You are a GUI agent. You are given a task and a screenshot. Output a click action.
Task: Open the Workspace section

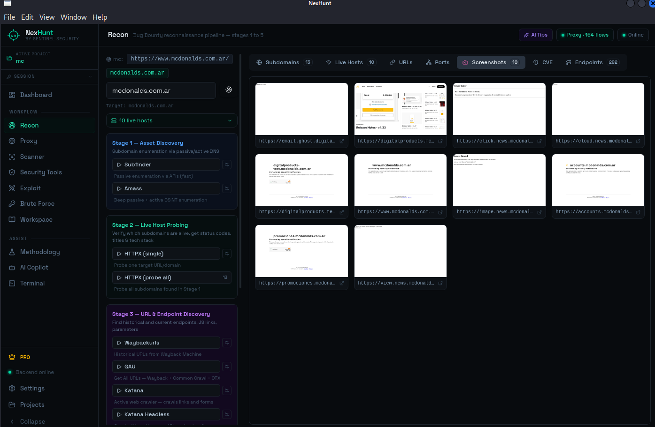[49, 219]
